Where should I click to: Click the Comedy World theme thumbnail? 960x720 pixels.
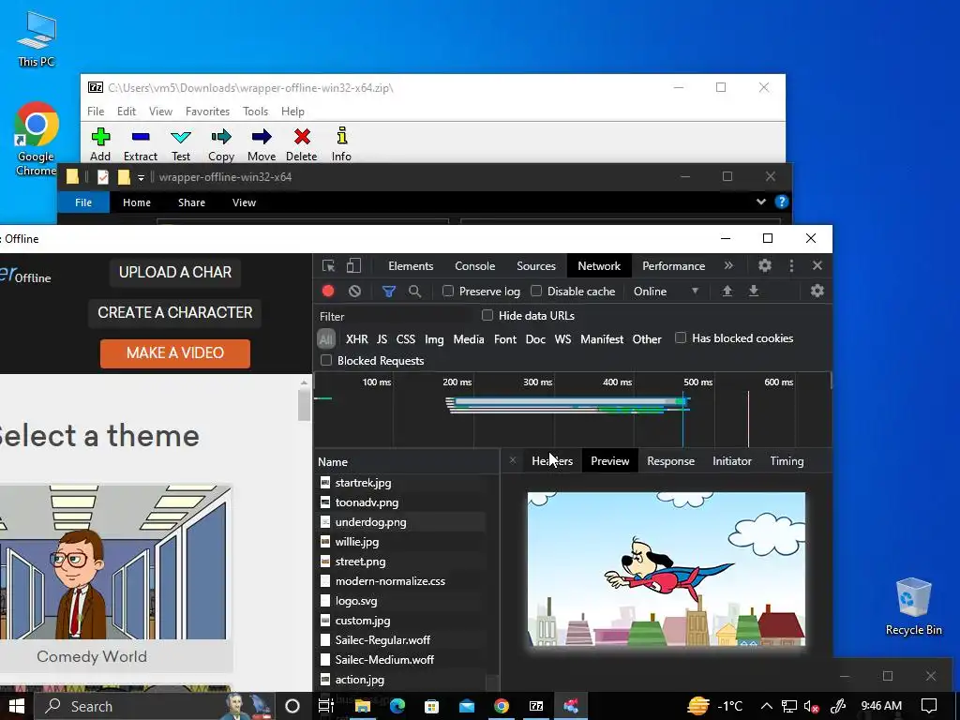(113, 562)
